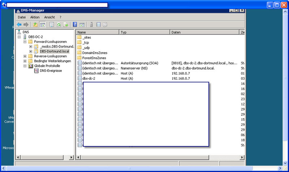This screenshot has width=289, height=172.
Task: Click the folder icon beside _udp
Action: click(79, 48)
